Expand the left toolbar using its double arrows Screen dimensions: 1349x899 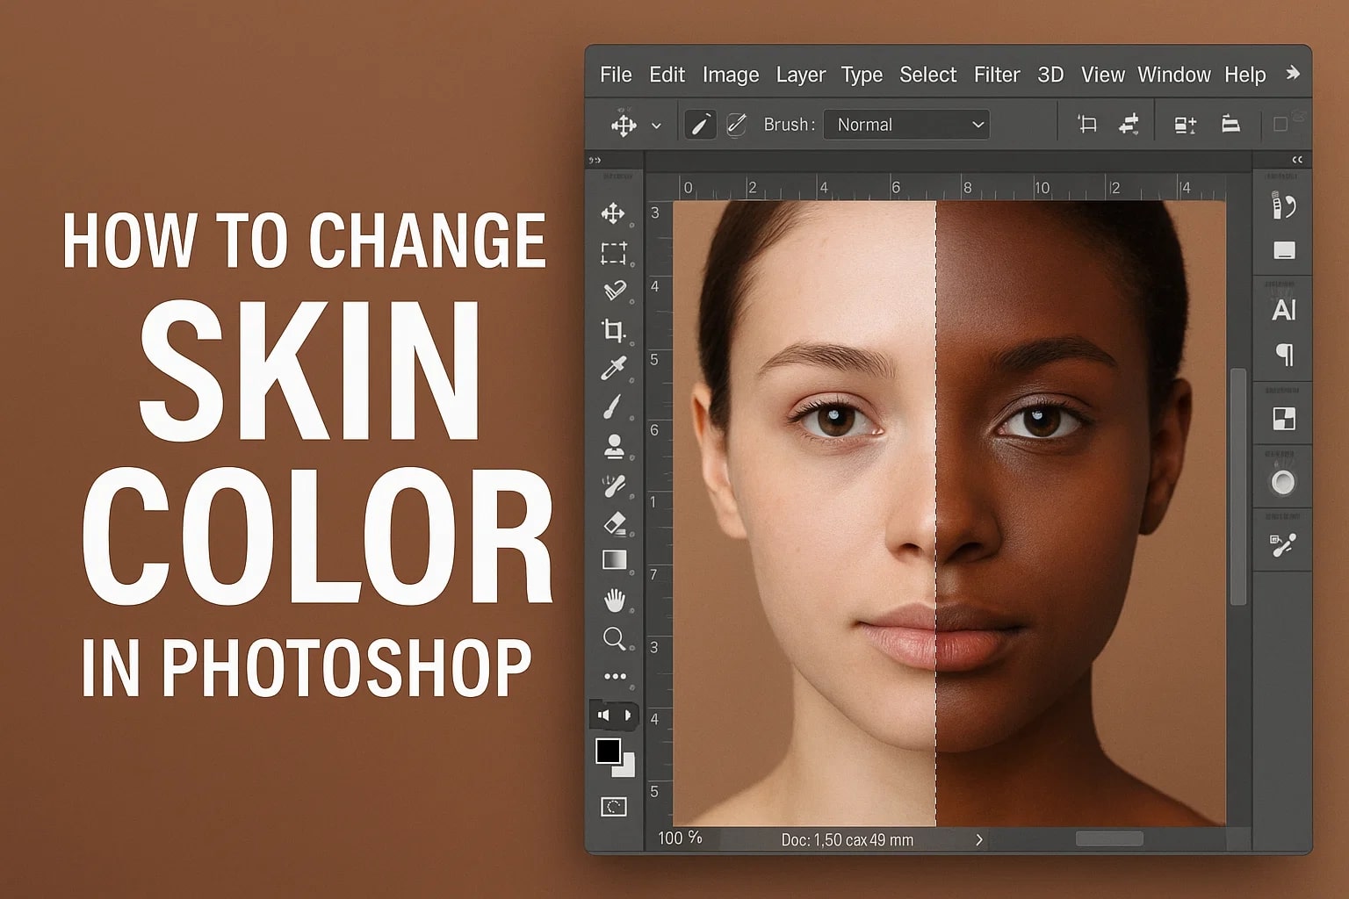(x=595, y=161)
